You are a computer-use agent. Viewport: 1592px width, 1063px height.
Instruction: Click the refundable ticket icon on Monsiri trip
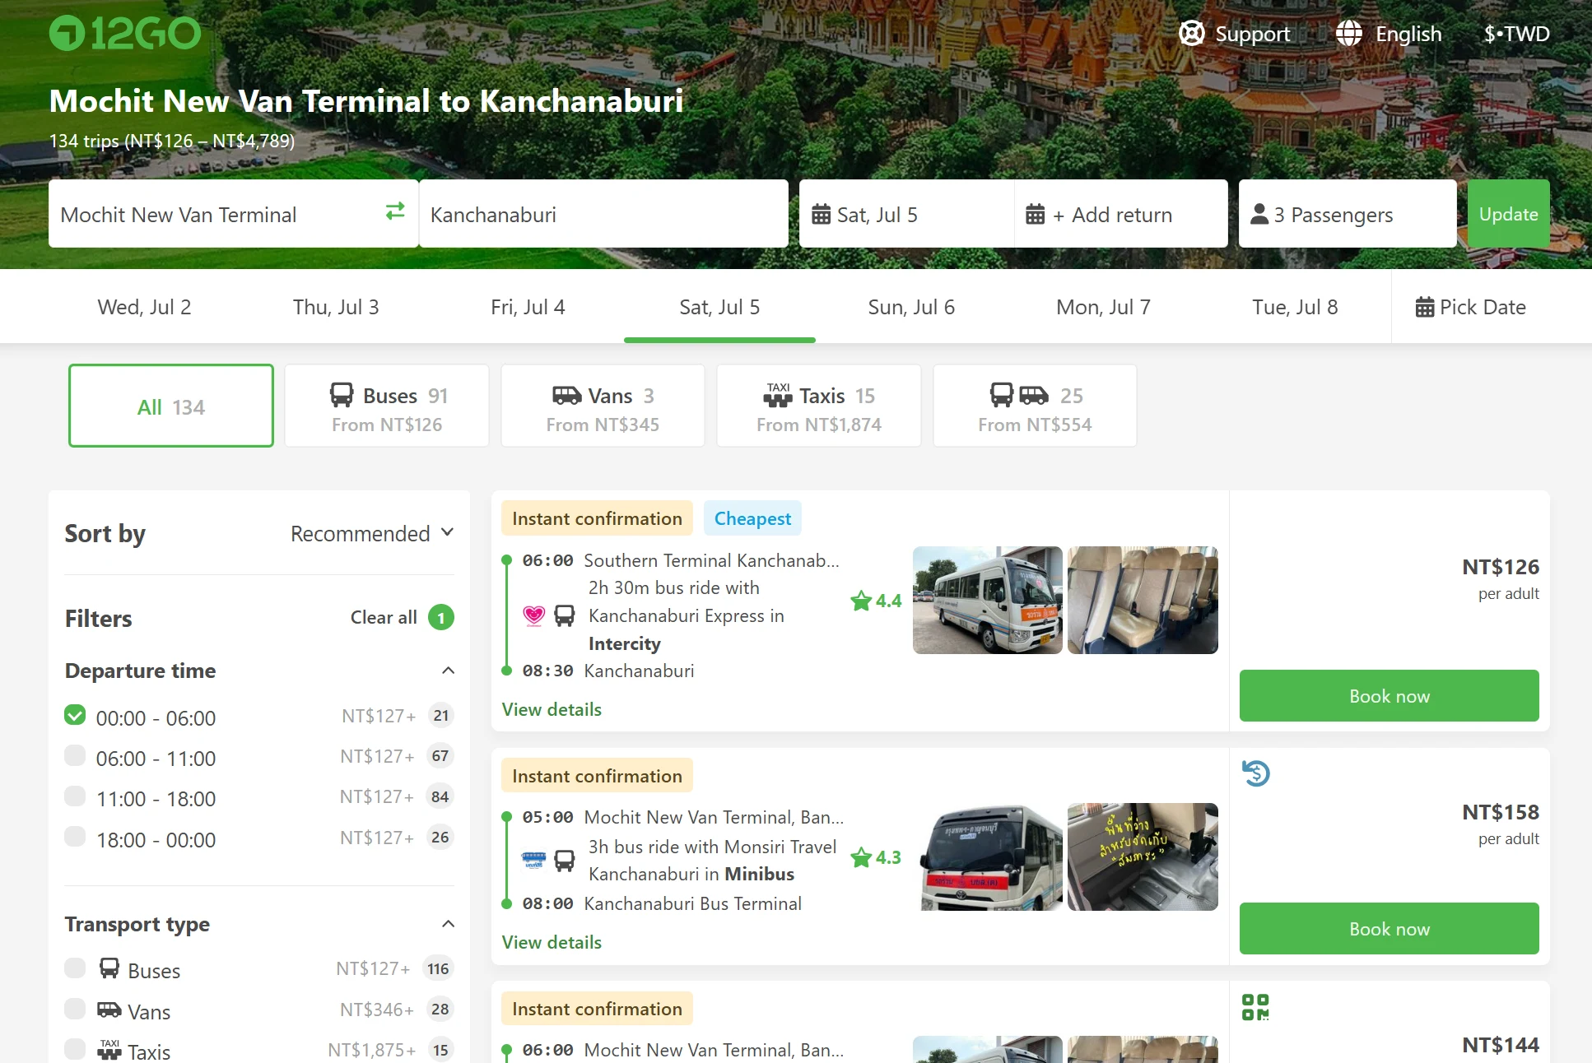tap(1256, 773)
